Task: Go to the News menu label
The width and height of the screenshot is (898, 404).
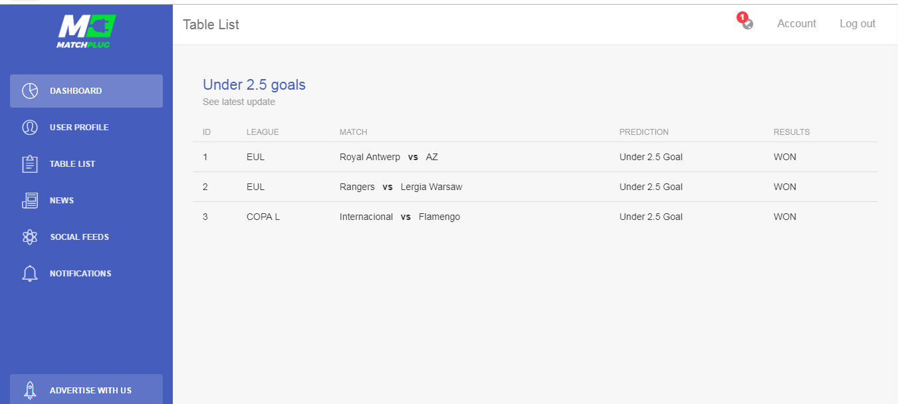Action: [62, 201]
